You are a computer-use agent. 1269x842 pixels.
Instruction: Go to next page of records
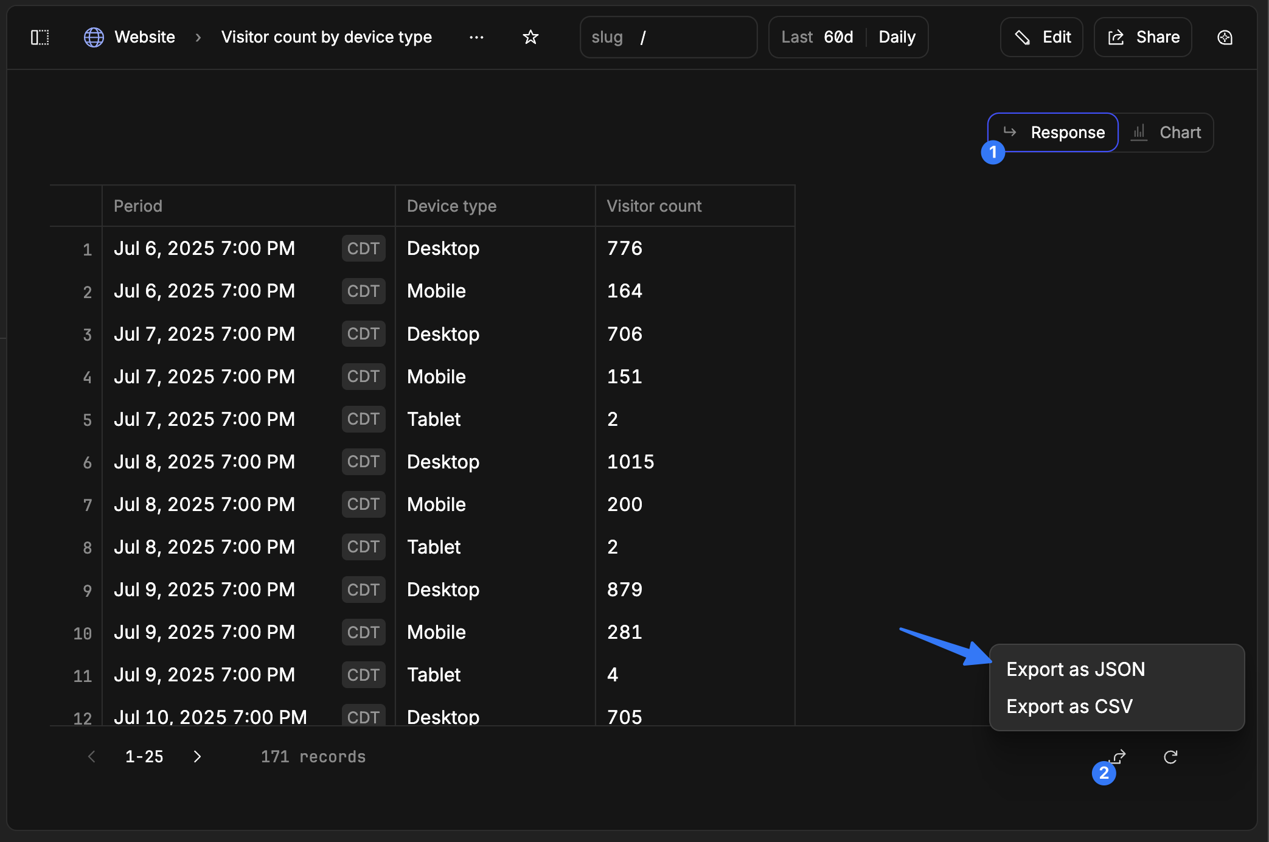[197, 756]
